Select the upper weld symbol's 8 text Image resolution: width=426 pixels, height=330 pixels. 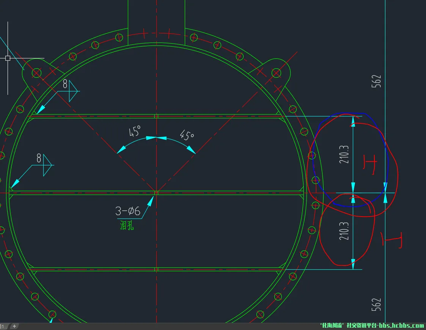65,84
